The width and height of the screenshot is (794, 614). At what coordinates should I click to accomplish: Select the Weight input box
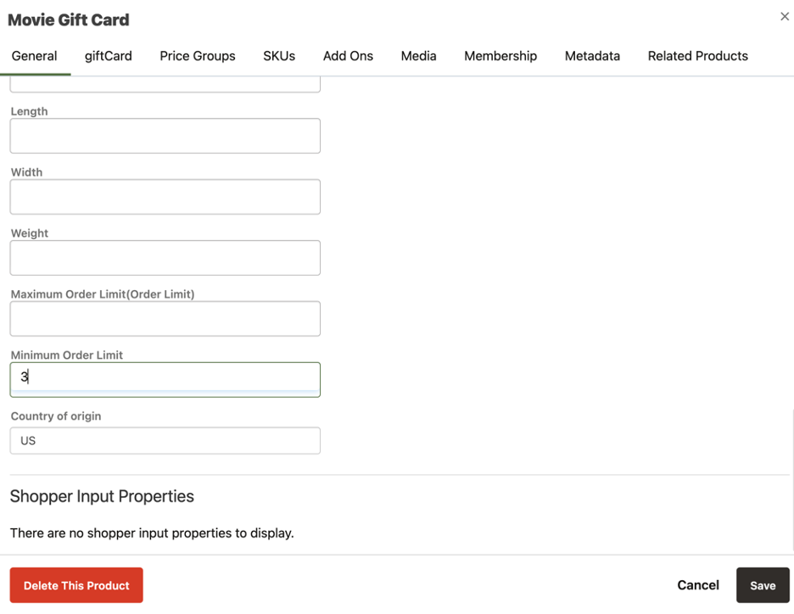click(x=165, y=258)
